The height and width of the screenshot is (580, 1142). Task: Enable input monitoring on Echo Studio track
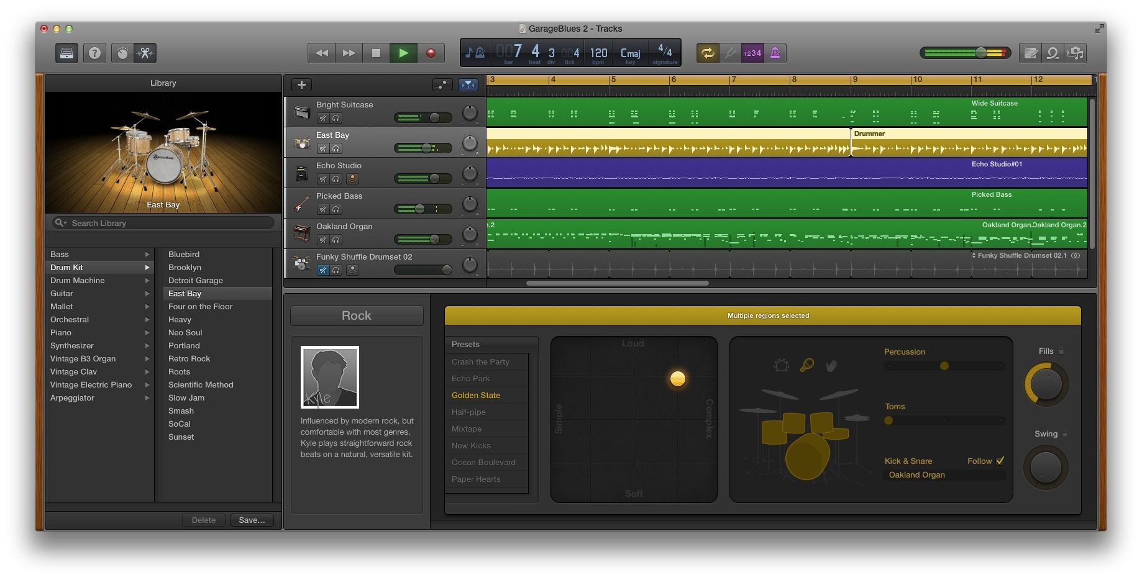click(352, 179)
